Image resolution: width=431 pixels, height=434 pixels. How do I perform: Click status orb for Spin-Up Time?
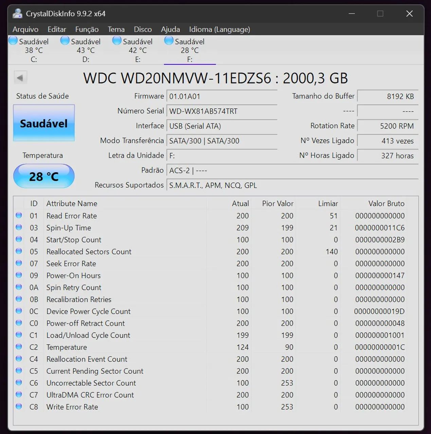(19, 227)
